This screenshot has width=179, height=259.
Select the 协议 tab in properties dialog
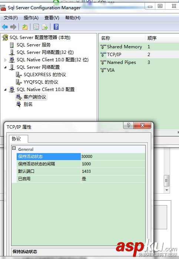[x=18, y=139]
